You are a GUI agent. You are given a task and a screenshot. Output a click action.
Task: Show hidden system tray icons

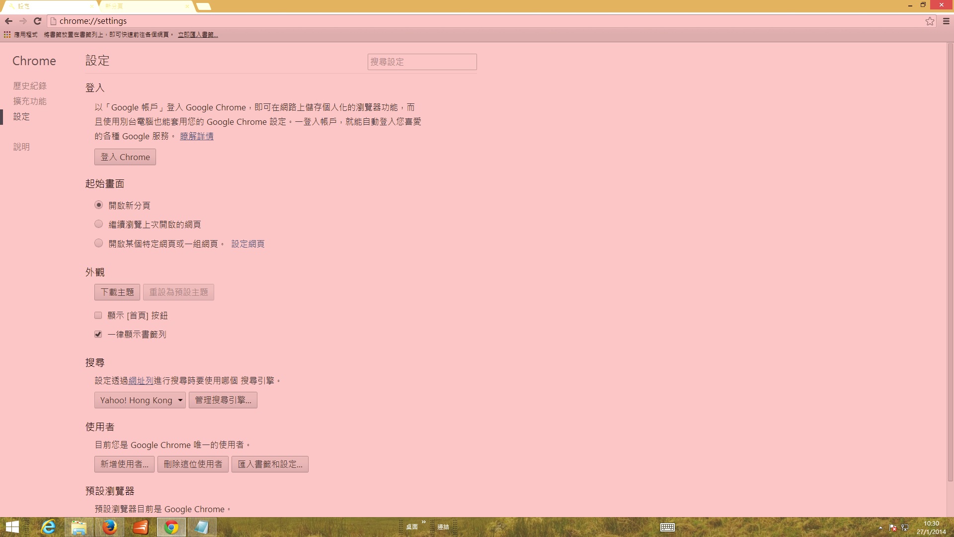point(880,528)
